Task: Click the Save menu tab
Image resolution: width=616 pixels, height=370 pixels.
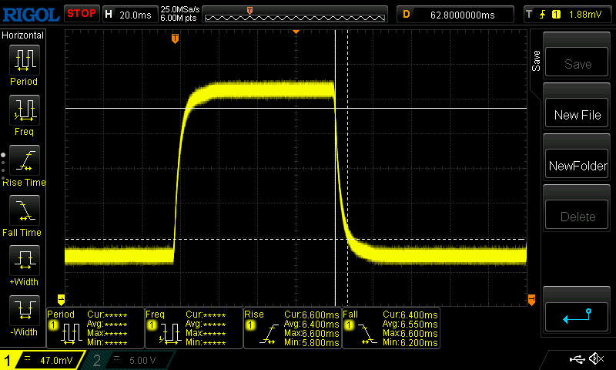Action: pos(536,62)
